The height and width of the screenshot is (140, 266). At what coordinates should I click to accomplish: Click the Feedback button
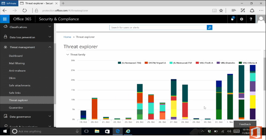click(x=245, y=124)
